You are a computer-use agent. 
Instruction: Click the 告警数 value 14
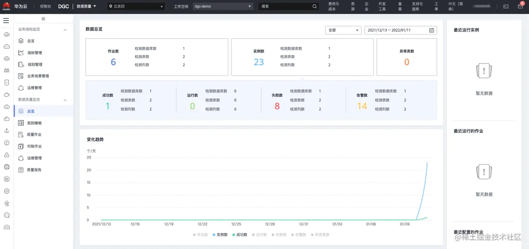pos(362,106)
